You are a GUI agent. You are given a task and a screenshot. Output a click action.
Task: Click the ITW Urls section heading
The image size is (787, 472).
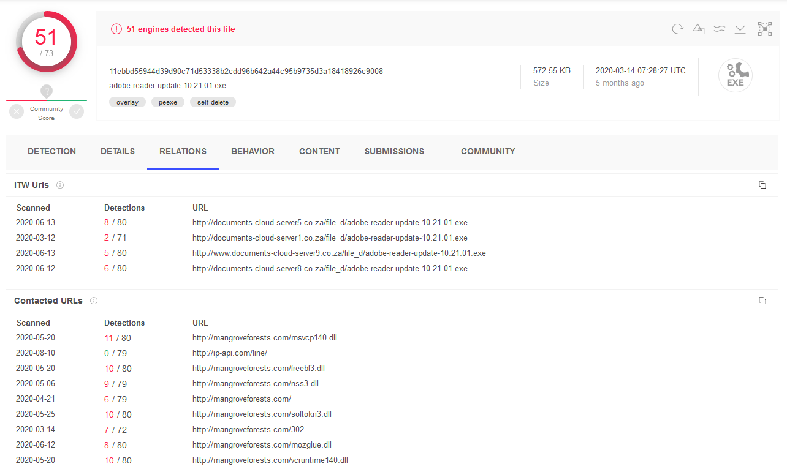(x=31, y=185)
